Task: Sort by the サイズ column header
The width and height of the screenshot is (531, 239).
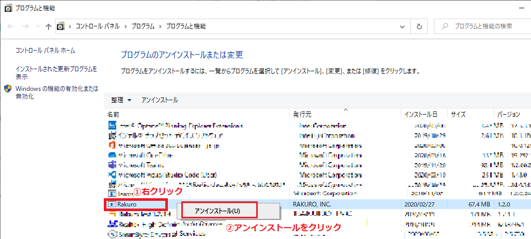Action: [458, 115]
